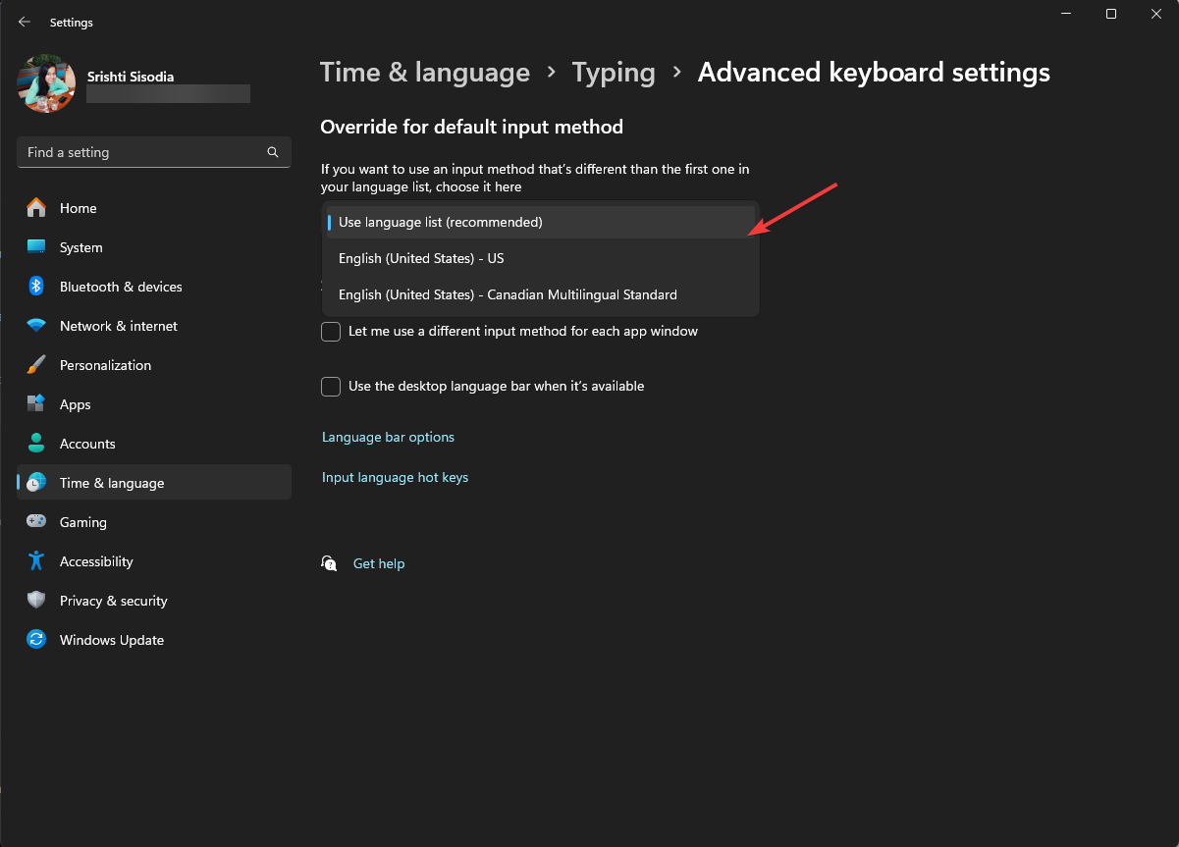Check use the desktop language bar option
The width and height of the screenshot is (1179, 847).
pyautogui.click(x=331, y=387)
